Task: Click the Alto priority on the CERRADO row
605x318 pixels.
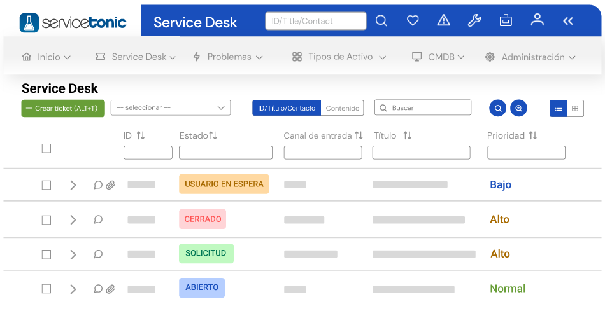Action: coord(500,219)
